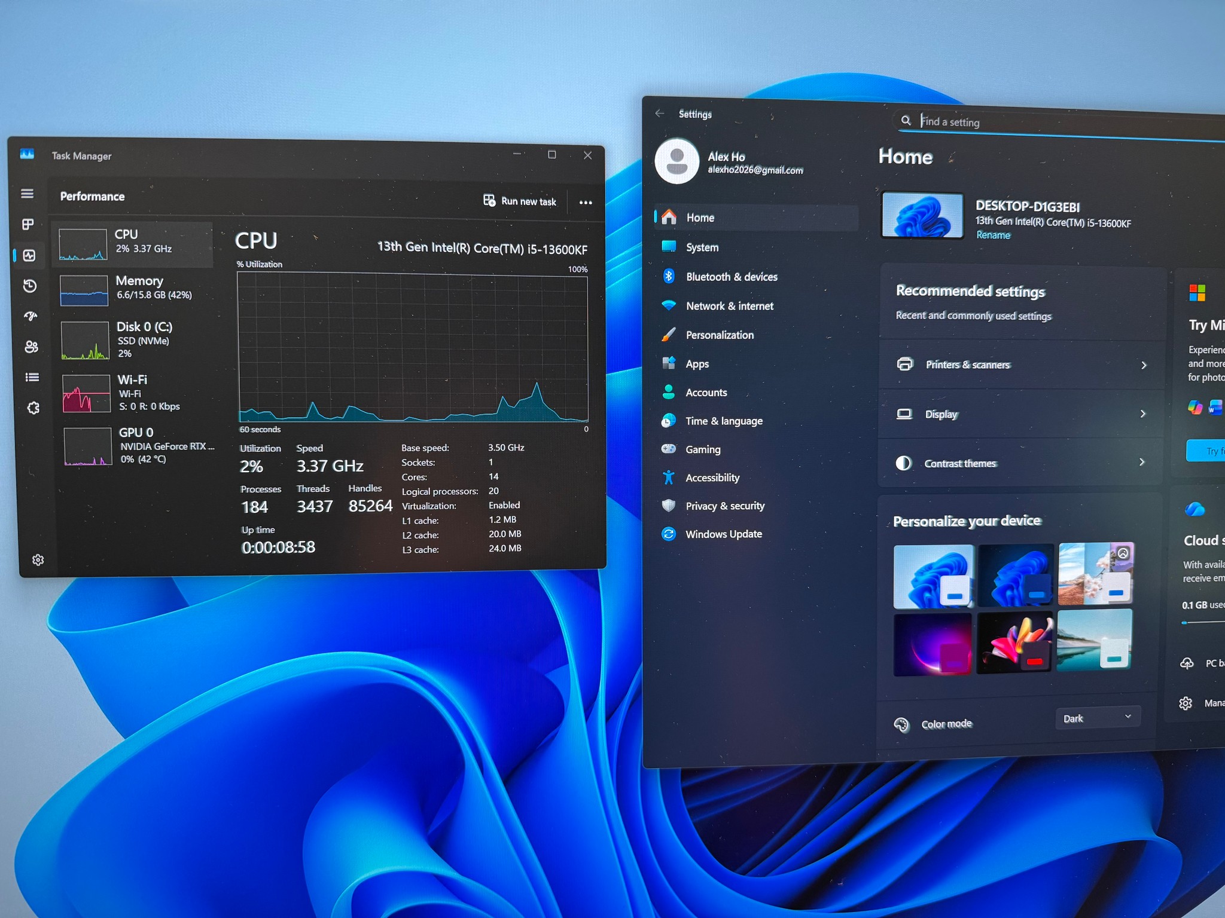Click the 'Personalize your device' heading

967,521
